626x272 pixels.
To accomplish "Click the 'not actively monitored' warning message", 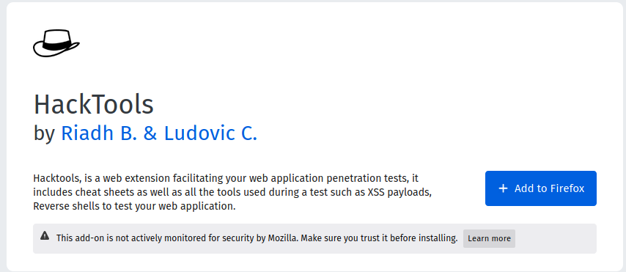I will tap(257, 238).
